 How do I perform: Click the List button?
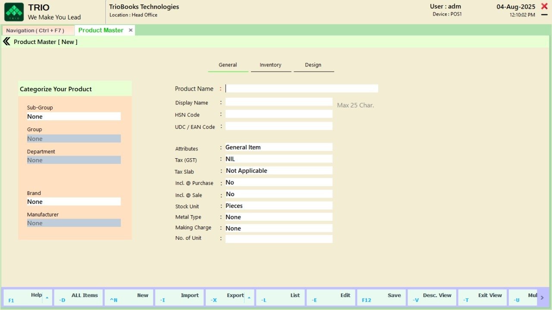pyautogui.click(x=280, y=297)
